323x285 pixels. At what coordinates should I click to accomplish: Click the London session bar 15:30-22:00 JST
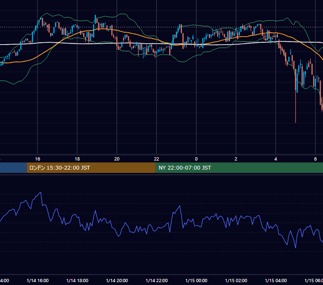tap(91, 168)
